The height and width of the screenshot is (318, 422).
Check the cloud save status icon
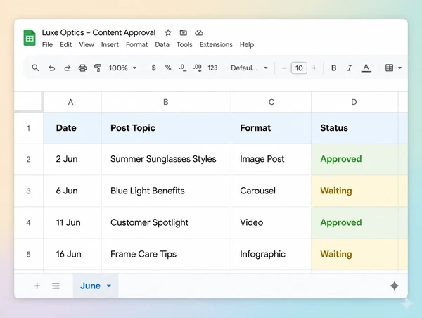point(199,32)
